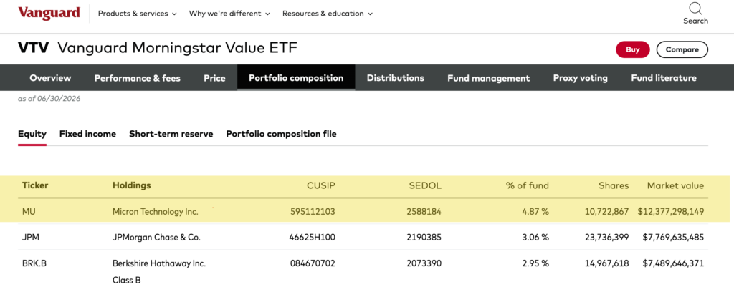This screenshot has height=292, width=734.
Task: Go to the Price tab
Action: pos(214,78)
